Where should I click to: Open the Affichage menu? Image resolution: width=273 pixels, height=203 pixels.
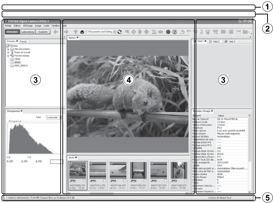tap(28, 26)
